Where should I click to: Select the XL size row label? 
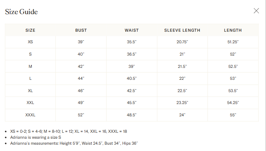click(x=30, y=91)
